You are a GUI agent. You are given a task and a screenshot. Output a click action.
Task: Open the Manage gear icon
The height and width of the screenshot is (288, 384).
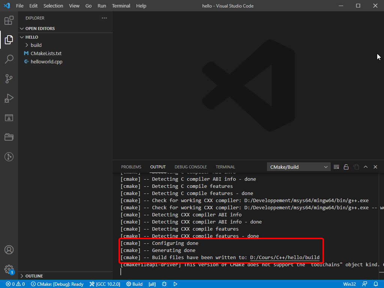tap(9, 269)
